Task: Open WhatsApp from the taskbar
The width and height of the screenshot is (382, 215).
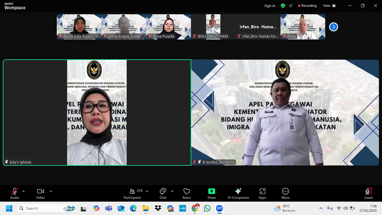Action: click(x=207, y=208)
